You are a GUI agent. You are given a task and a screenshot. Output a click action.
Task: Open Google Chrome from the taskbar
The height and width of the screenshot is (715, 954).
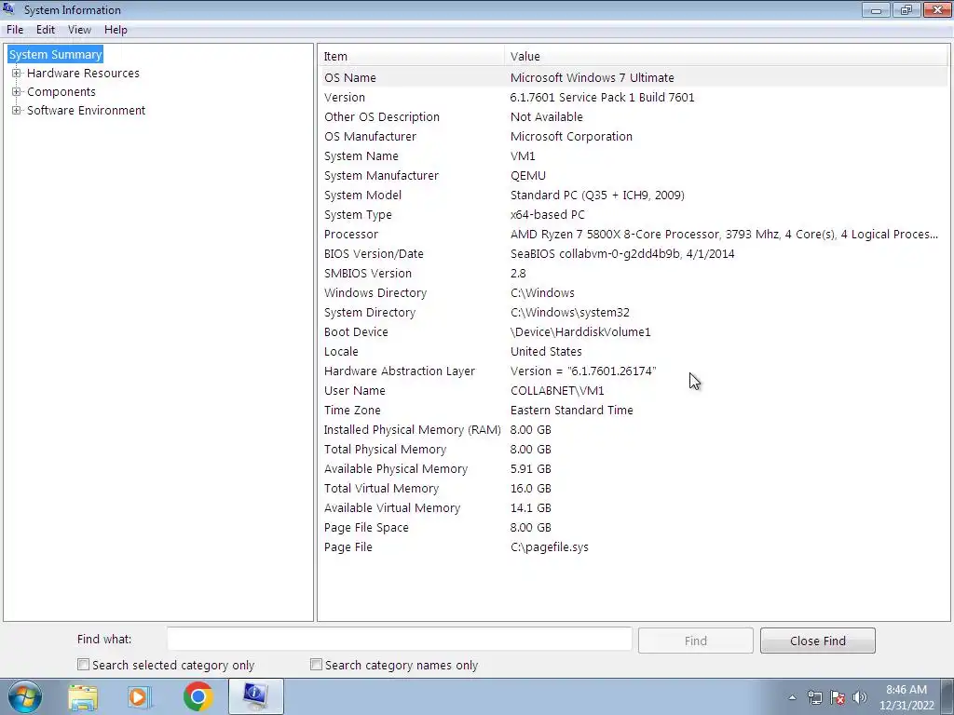click(198, 696)
